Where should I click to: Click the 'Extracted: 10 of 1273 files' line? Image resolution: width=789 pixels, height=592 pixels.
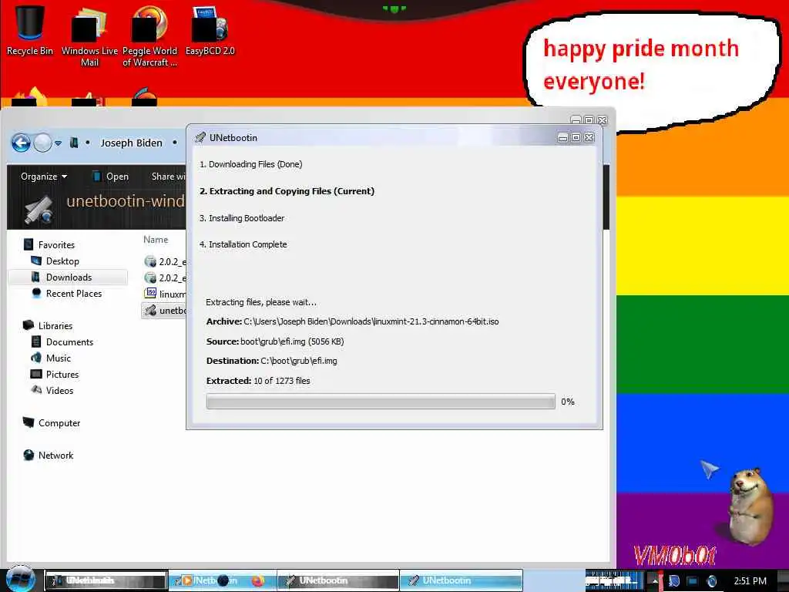(258, 381)
